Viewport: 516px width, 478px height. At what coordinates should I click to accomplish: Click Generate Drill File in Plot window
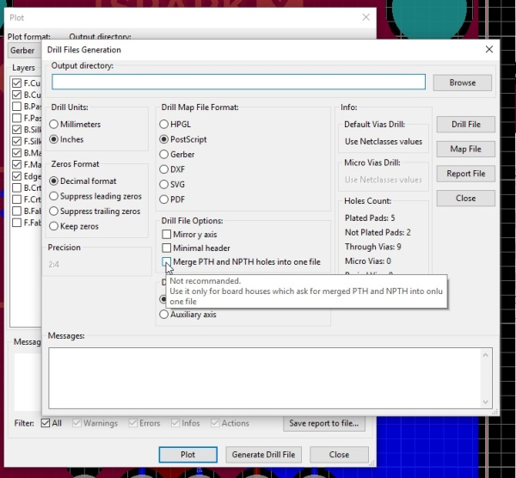pyautogui.click(x=263, y=455)
